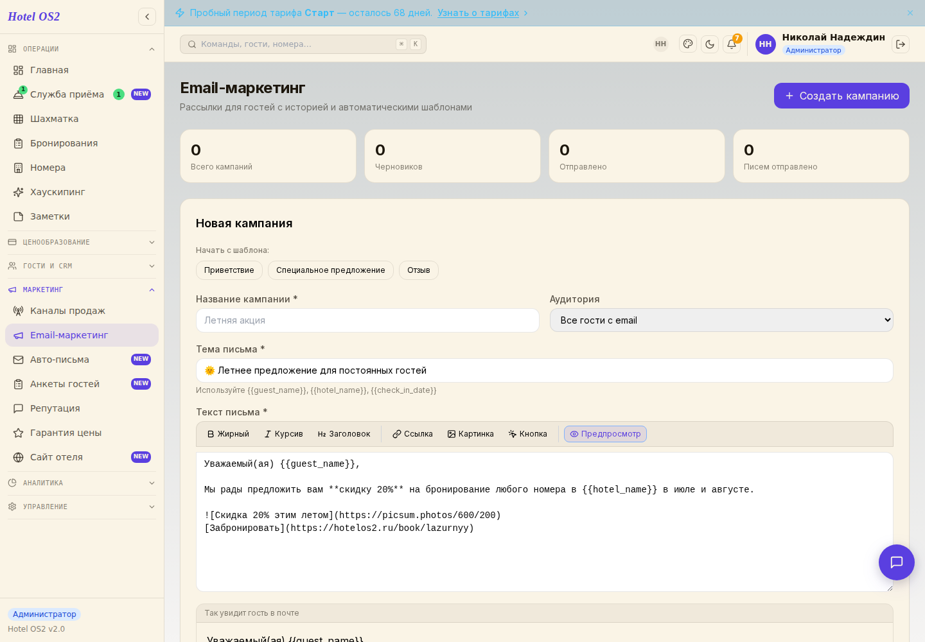Click the logout icon

point(901,44)
